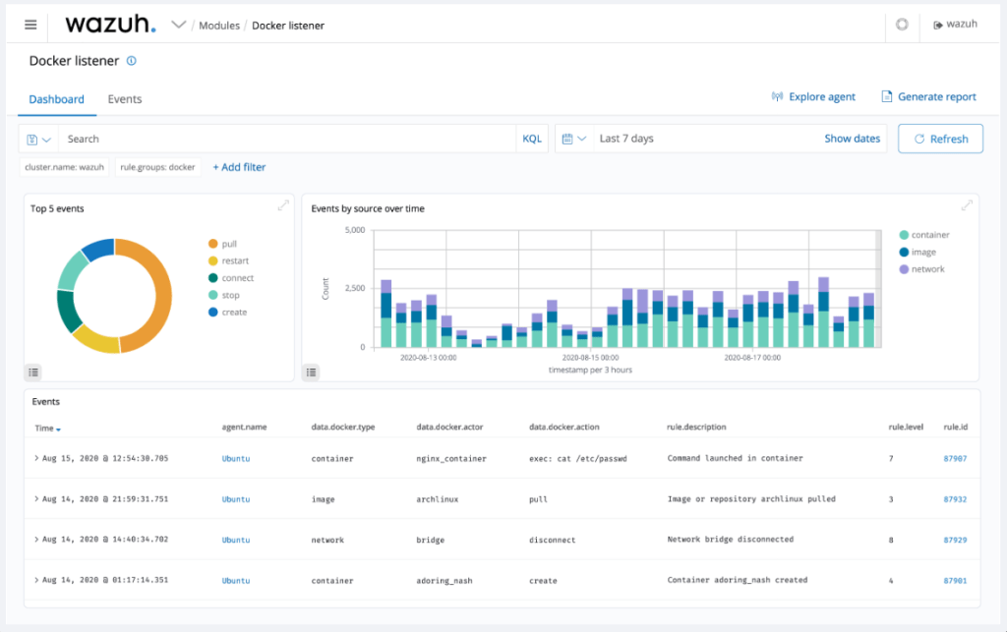Expand the Top 5 events panel

pos(283,205)
